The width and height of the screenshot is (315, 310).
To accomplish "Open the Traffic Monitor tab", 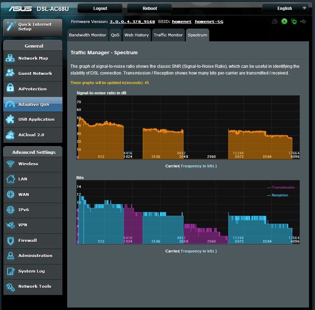I will 168,35.
